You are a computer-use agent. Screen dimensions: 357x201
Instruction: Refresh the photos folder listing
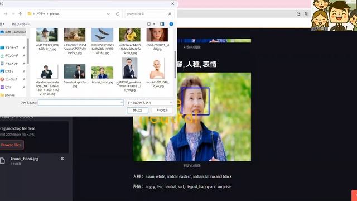118,14
